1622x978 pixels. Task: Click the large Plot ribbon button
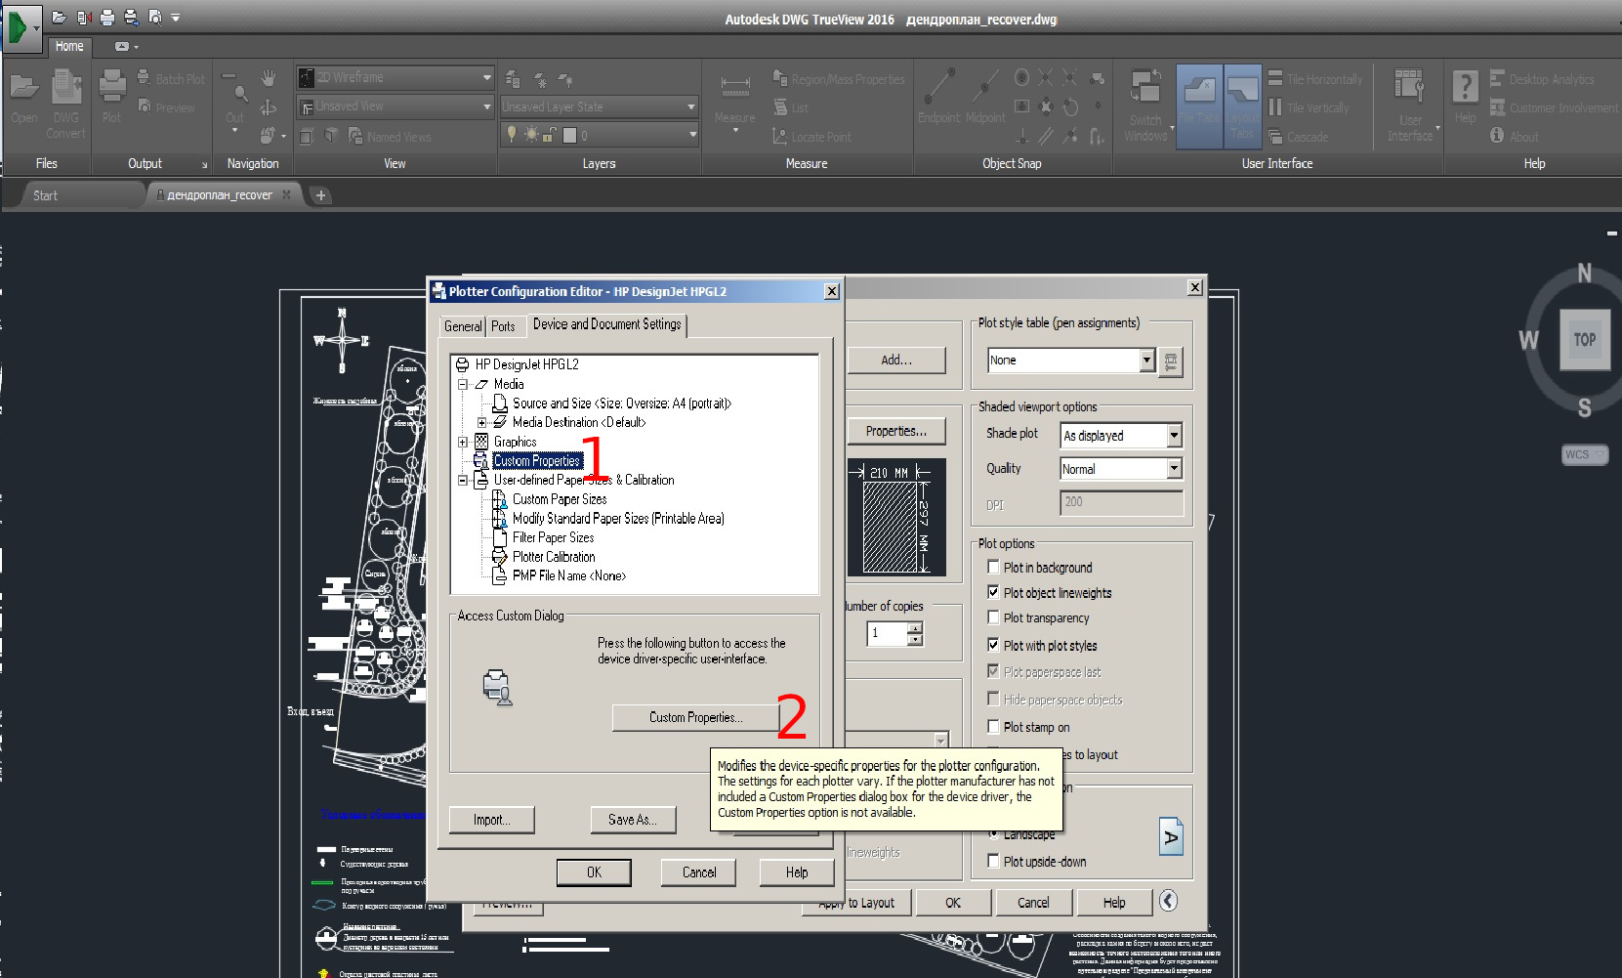112,98
